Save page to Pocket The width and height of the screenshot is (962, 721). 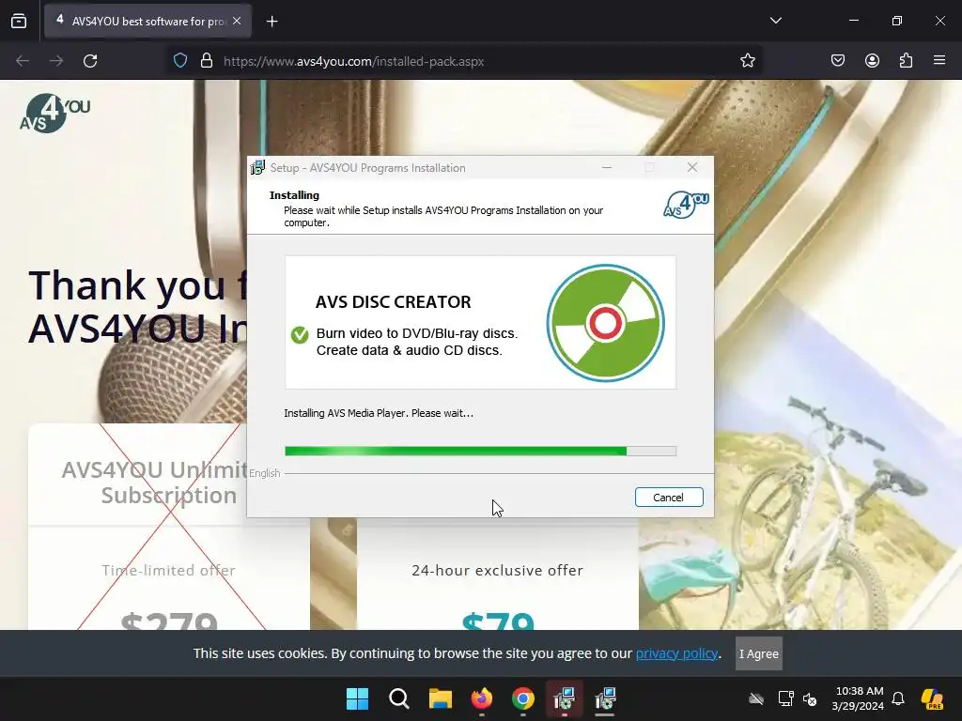click(x=838, y=61)
